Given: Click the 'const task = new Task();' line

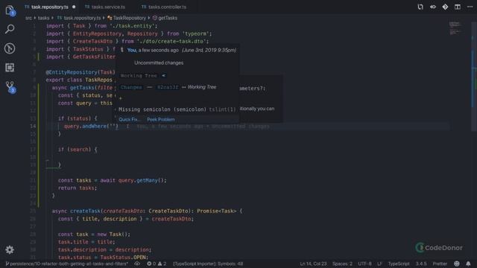Looking at the screenshot, I should 94,234.
